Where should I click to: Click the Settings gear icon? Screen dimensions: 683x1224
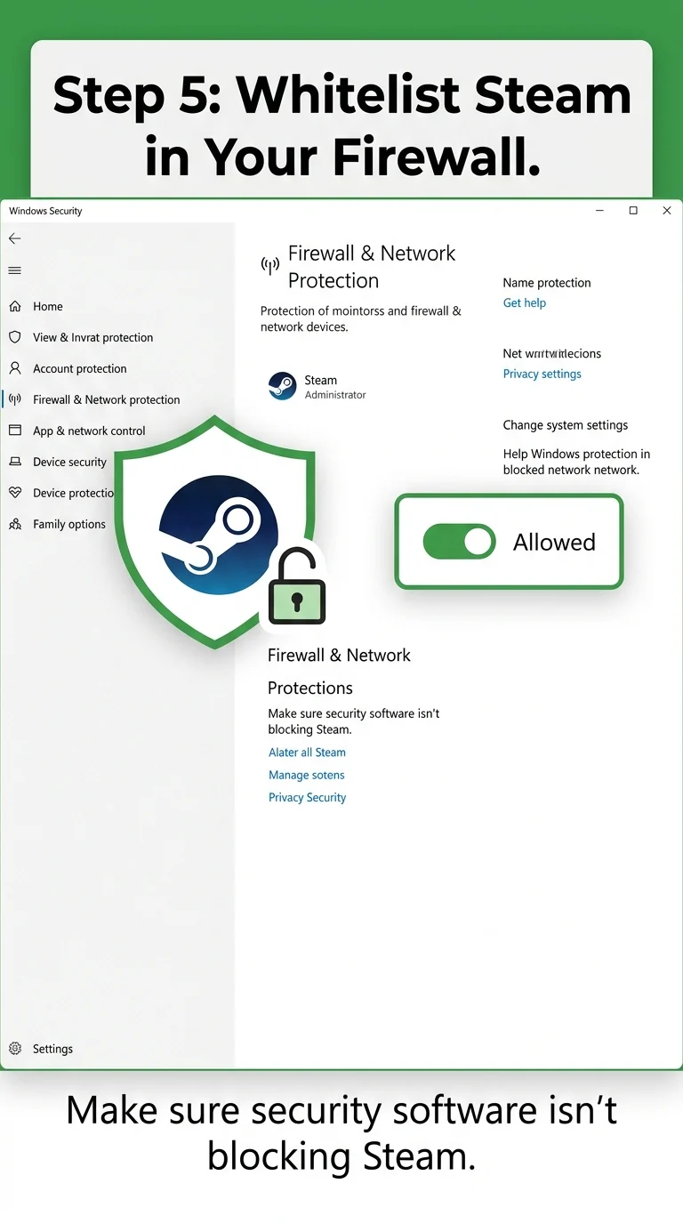tap(15, 1049)
